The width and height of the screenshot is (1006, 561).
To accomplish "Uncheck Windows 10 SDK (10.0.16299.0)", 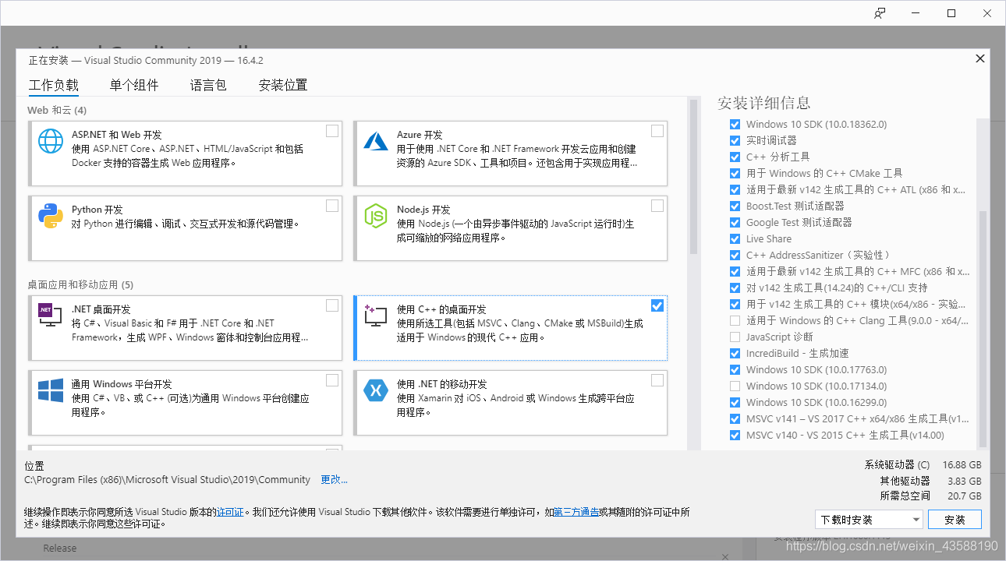I will [x=735, y=403].
